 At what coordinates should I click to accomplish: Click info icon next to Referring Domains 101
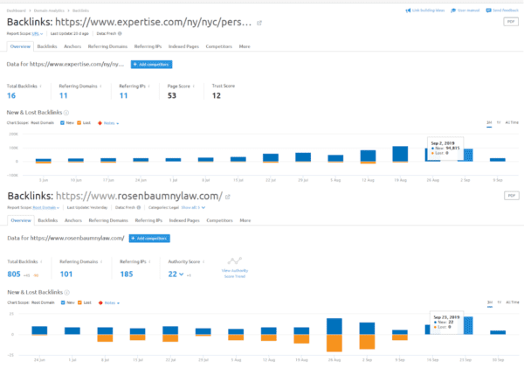pyautogui.click(x=101, y=261)
